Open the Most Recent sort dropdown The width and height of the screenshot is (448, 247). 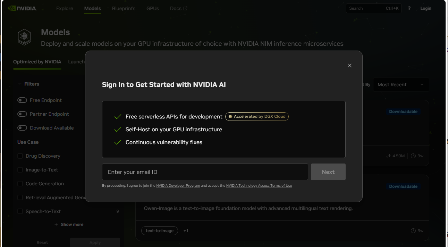click(x=401, y=85)
